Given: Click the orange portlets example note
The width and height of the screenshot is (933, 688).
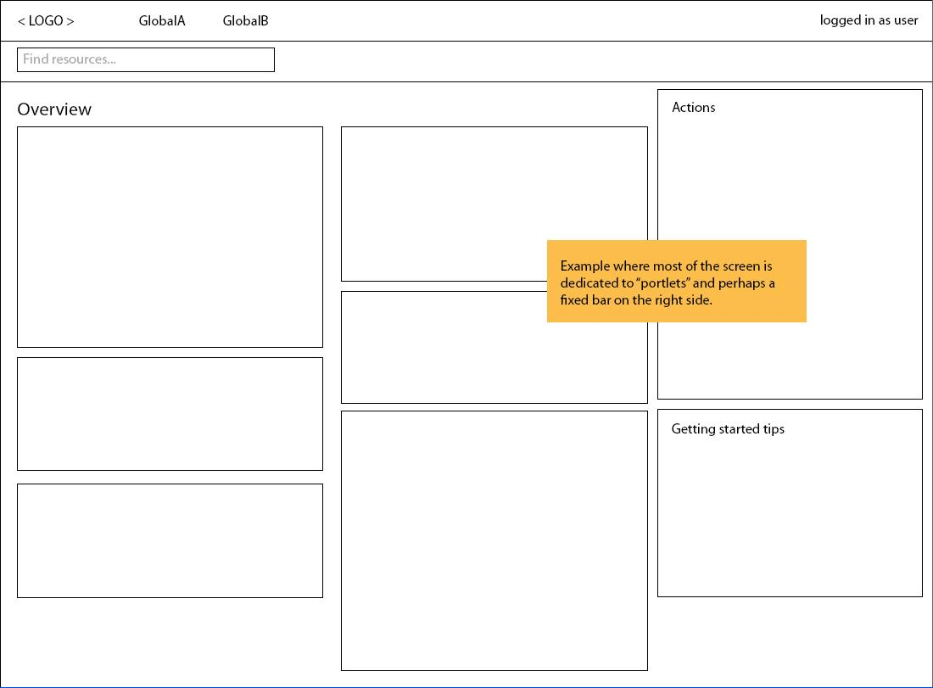Looking at the screenshot, I should (677, 282).
